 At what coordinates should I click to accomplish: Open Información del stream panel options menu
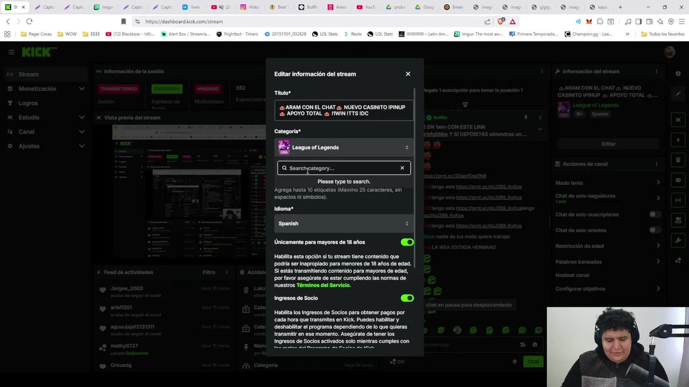(657, 71)
